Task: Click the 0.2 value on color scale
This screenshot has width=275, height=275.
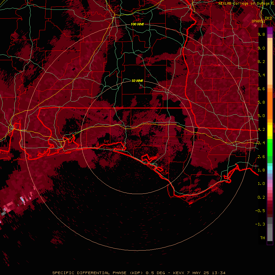Action: [x=261, y=197]
